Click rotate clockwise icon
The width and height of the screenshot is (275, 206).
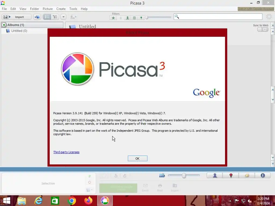pos(125,175)
